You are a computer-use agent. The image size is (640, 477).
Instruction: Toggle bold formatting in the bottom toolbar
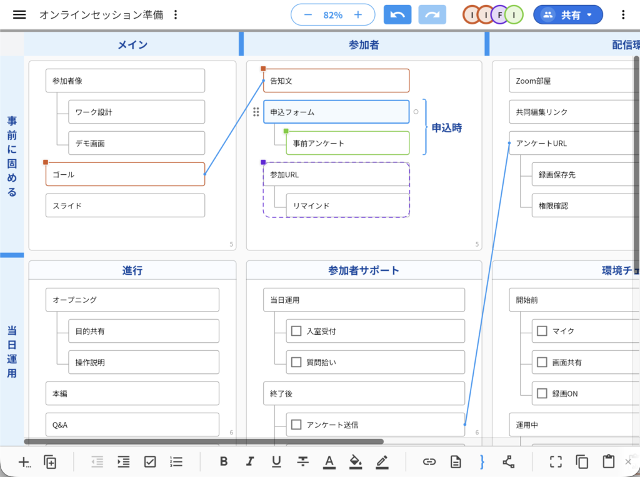point(224,462)
